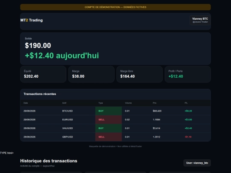
Task: Click the price cell in BTC/USD row
Action: point(157,111)
